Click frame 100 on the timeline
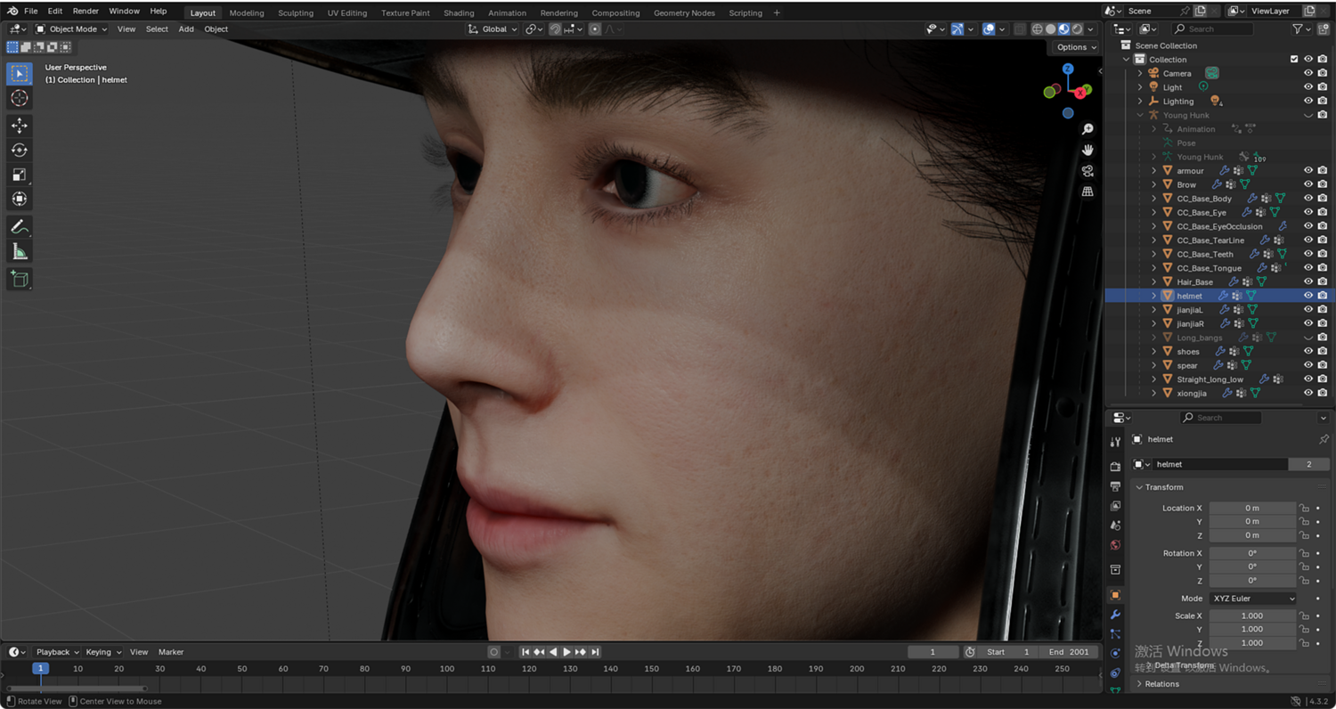 (x=447, y=669)
